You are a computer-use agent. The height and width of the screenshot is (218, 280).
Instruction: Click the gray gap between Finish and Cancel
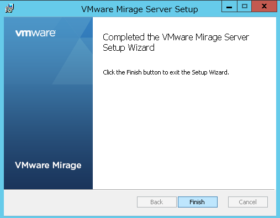click(x=223, y=202)
